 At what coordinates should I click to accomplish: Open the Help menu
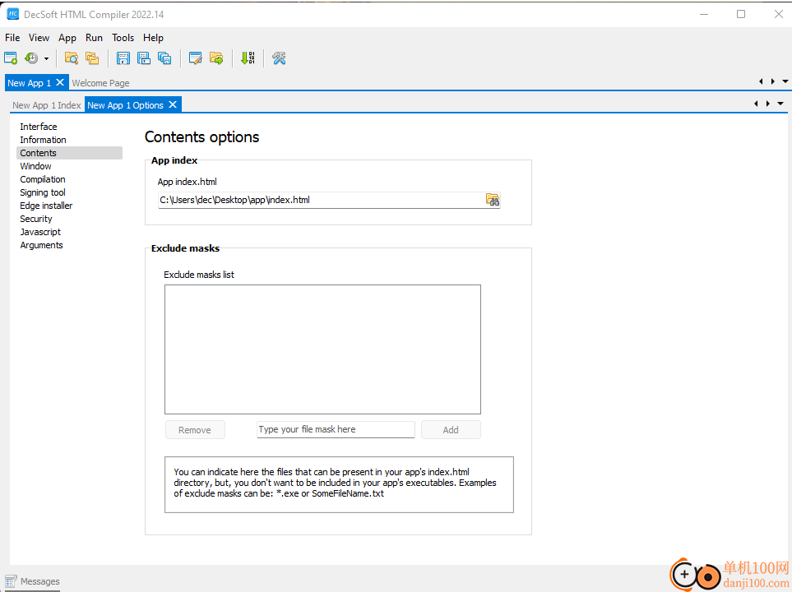tap(153, 38)
